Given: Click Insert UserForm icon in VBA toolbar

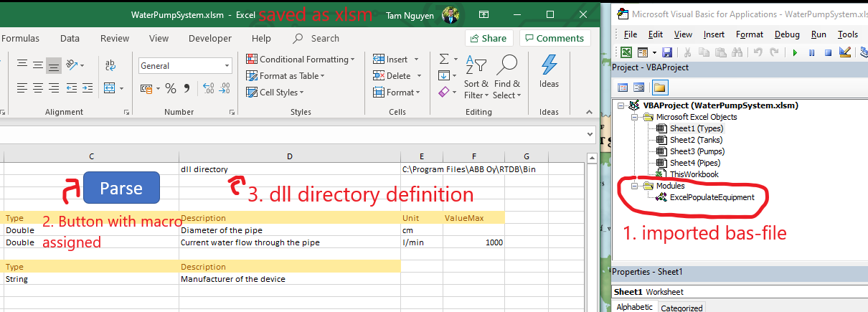Looking at the screenshot, I should point(644,52).
